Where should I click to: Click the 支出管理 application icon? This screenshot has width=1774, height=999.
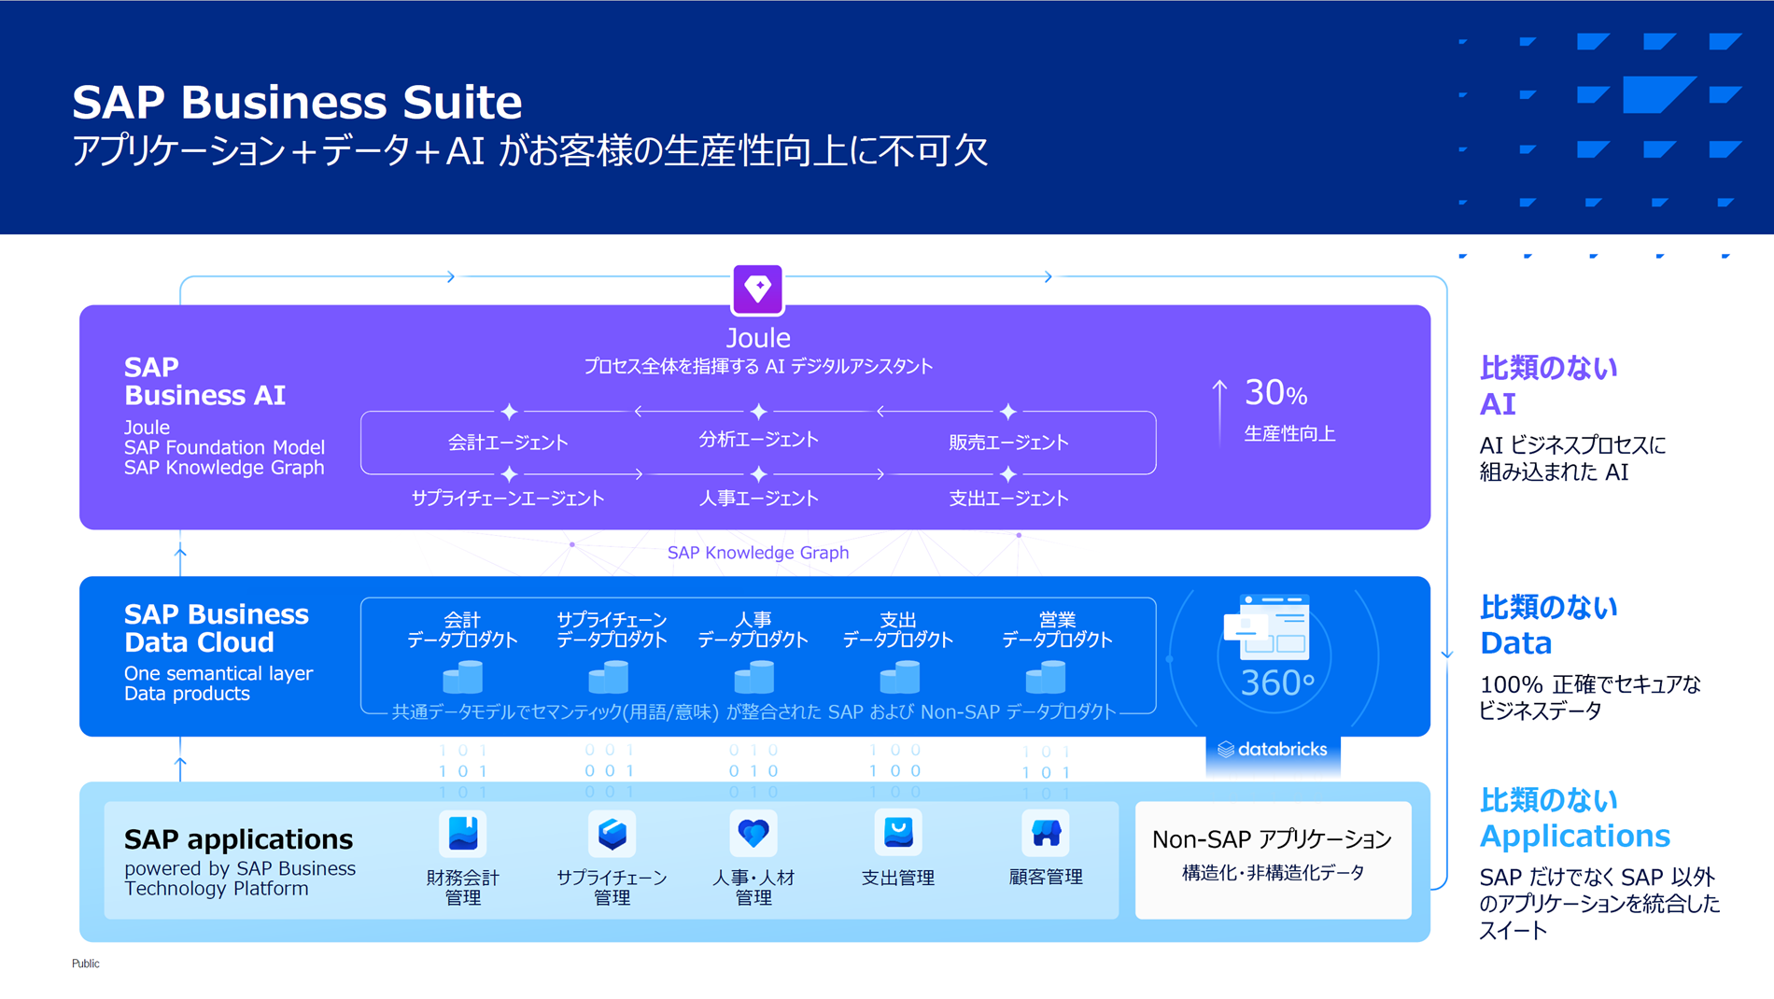[898, 833]
